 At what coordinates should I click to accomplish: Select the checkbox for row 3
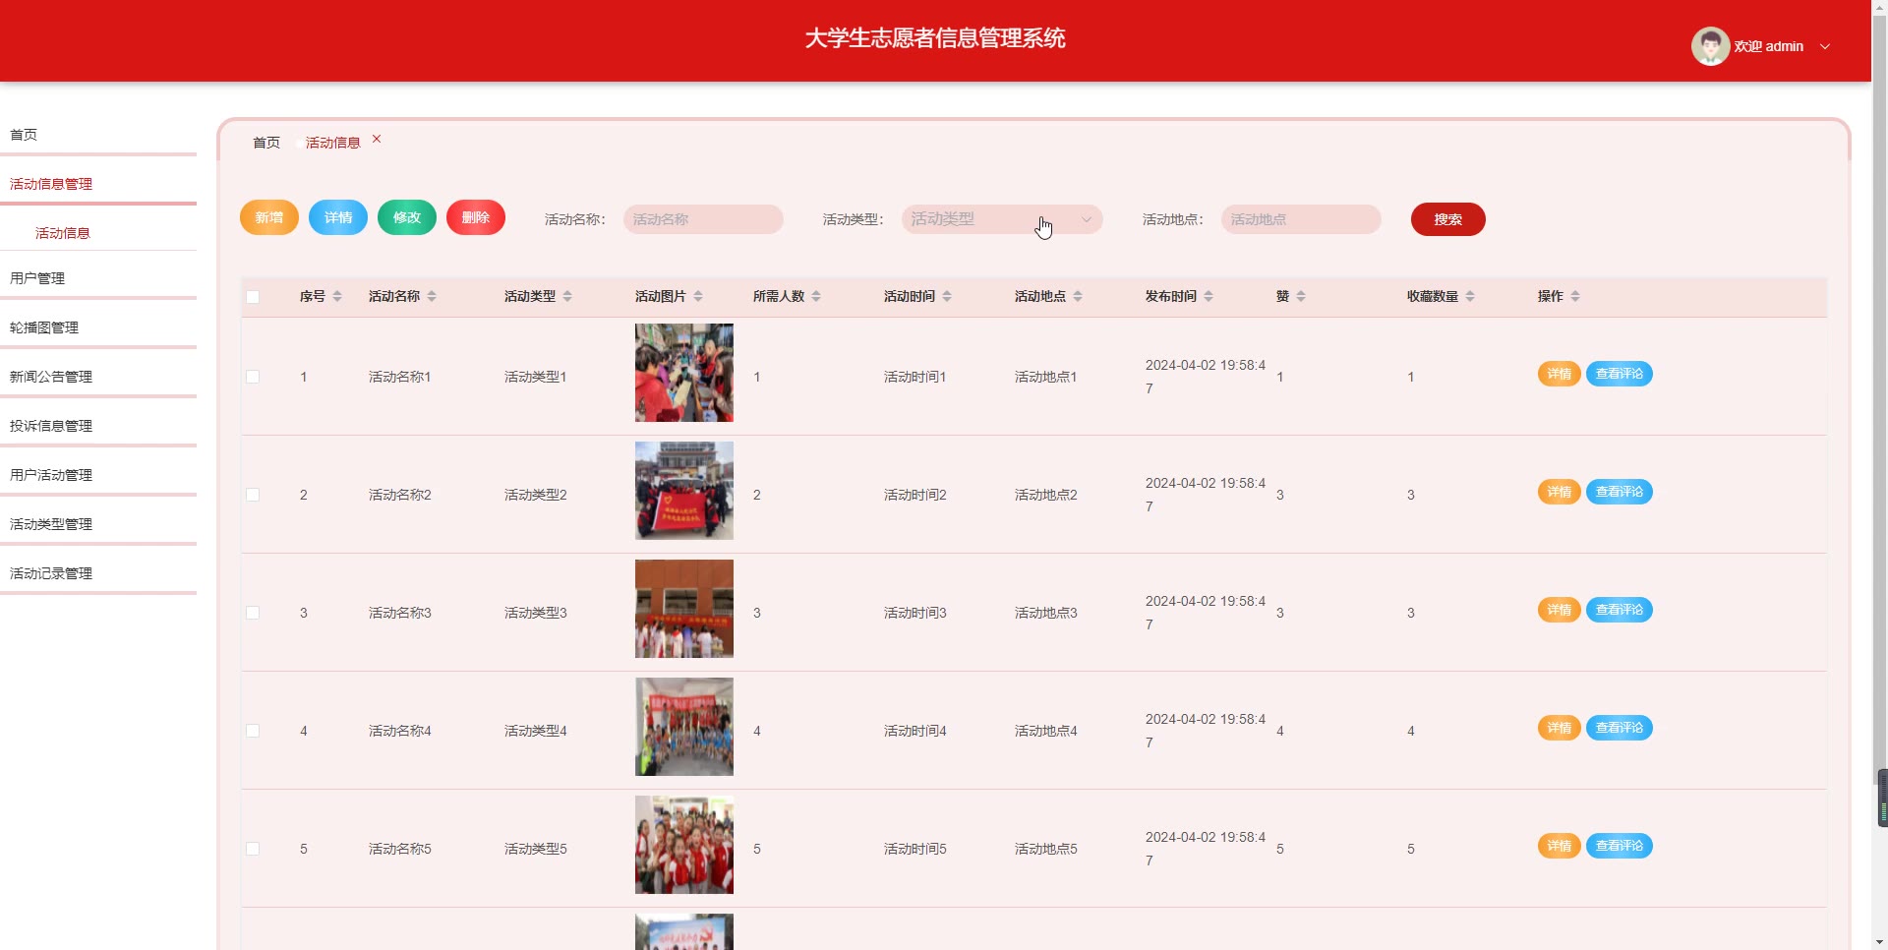click(253, 613)
